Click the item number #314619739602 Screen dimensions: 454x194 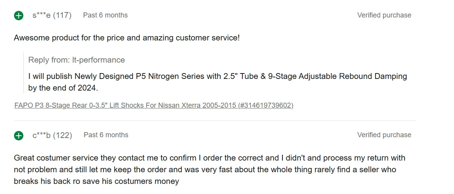266,105
